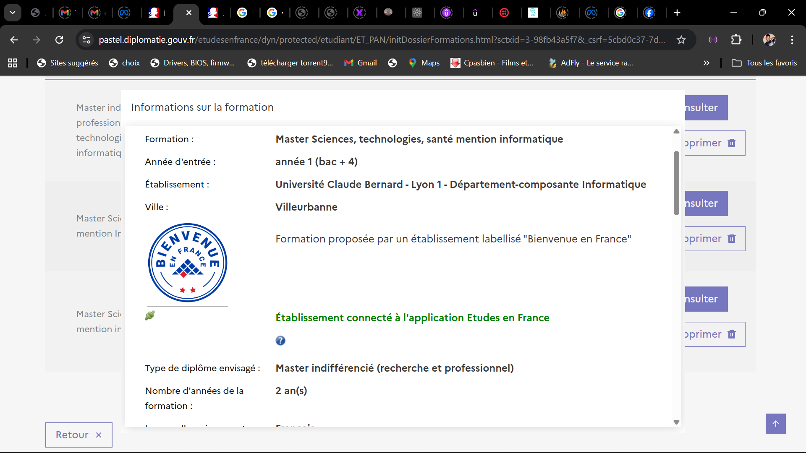
Task: Open the tab search dropdown arrow
Action: pos(13,13)
